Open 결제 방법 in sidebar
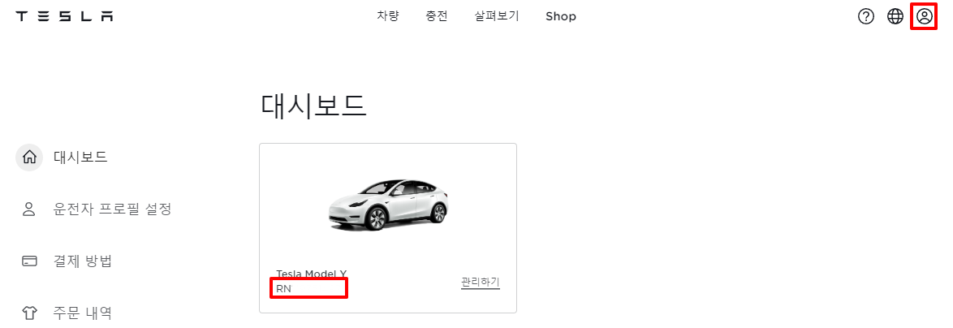Screen dimensions: 953x328 tap(83, 261)
